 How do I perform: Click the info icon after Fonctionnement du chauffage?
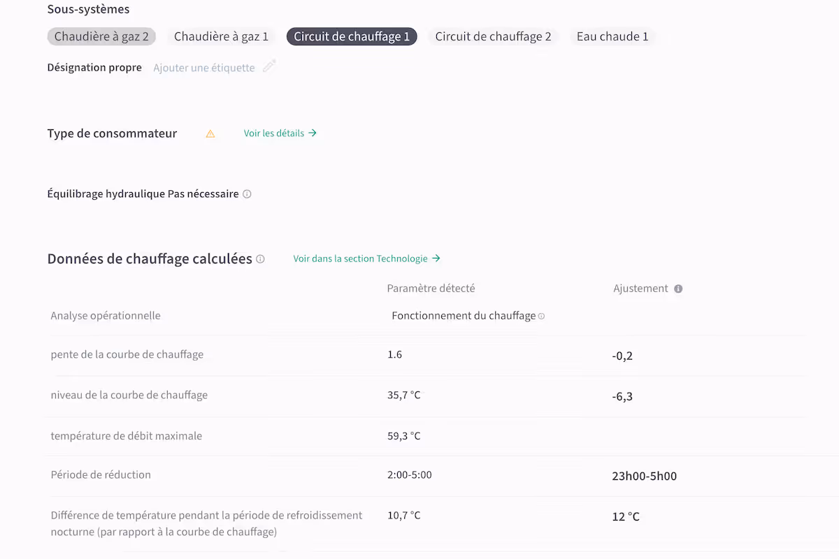pos(541,317)
